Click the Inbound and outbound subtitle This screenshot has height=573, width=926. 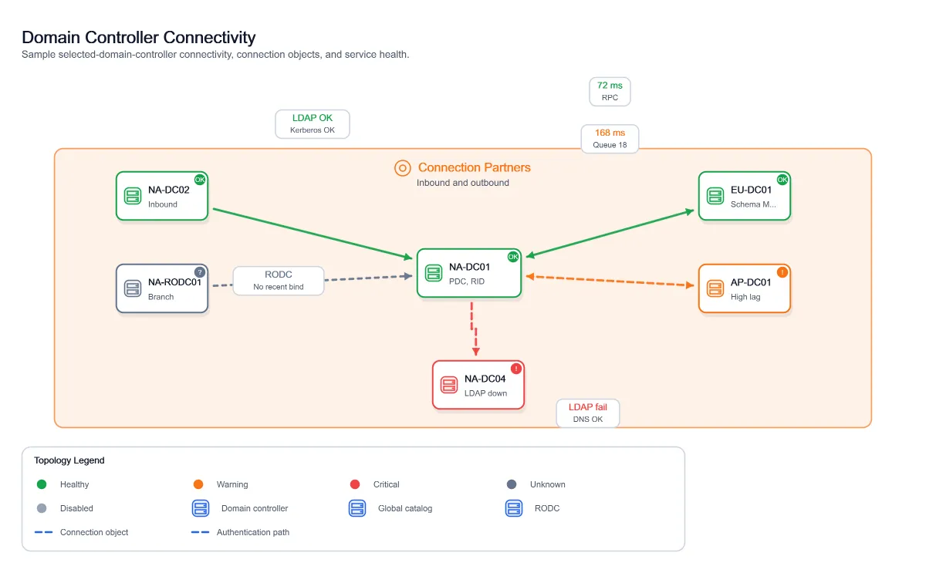tap(463, 183)
